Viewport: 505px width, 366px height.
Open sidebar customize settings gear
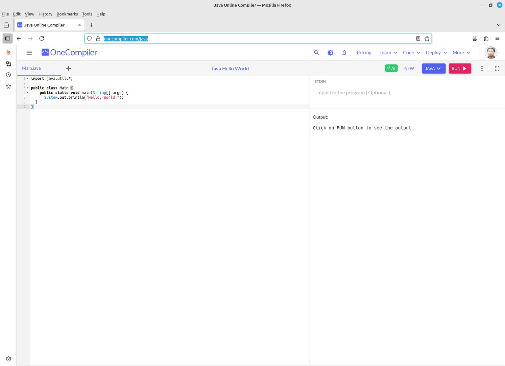coord(9,359)
